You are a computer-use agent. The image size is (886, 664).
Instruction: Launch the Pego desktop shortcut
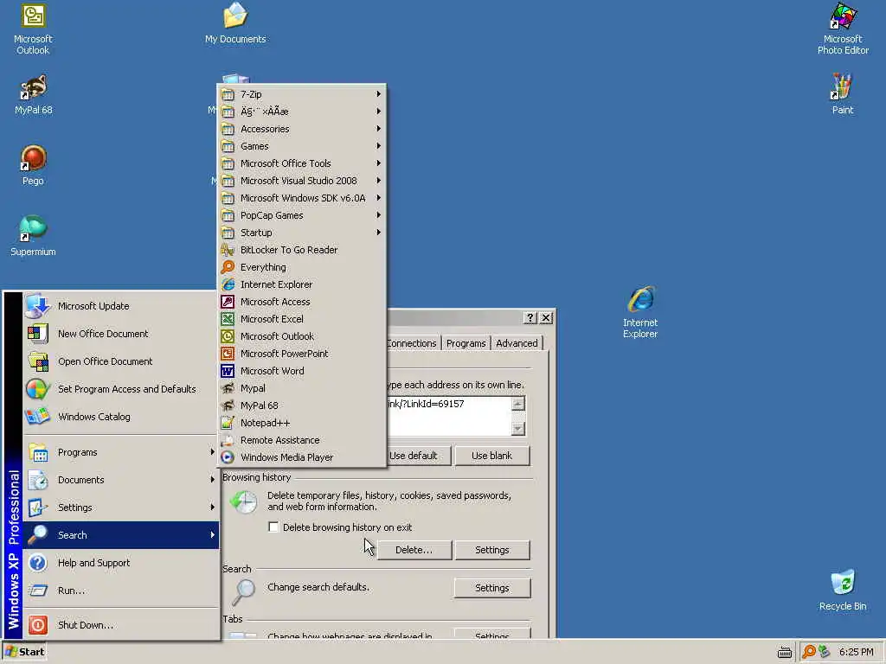[33, 165]
